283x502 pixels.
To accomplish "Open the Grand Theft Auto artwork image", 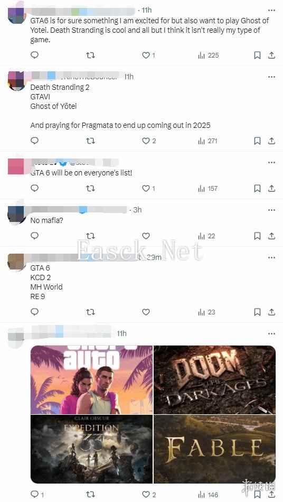I will coord(91,380).
